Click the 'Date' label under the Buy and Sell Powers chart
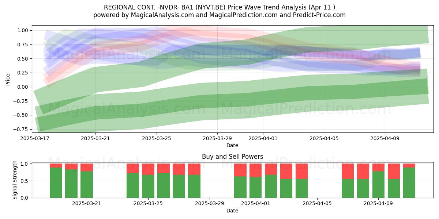The height and width of the screenshot is (219, 439). 232,211
